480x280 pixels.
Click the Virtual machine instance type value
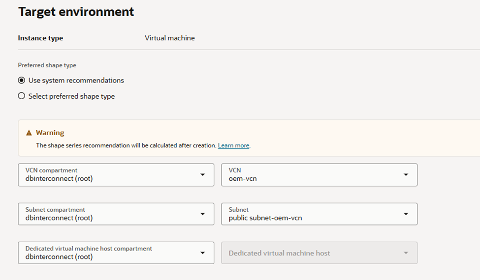tap(169, 38)
